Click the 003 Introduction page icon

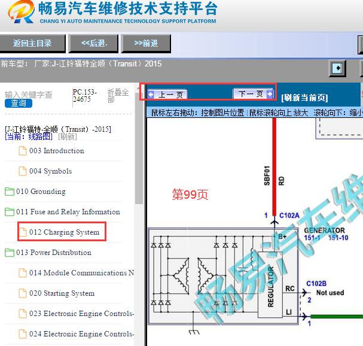click(23, 151)
